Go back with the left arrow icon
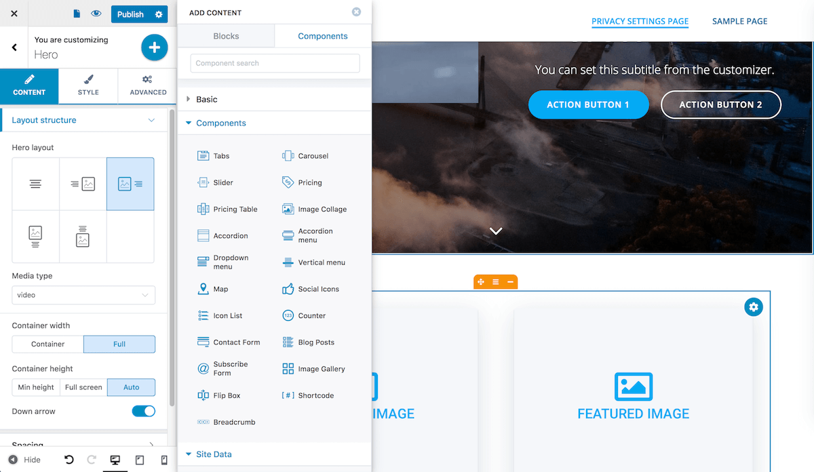The image size is (814, 472). (14, 47)
